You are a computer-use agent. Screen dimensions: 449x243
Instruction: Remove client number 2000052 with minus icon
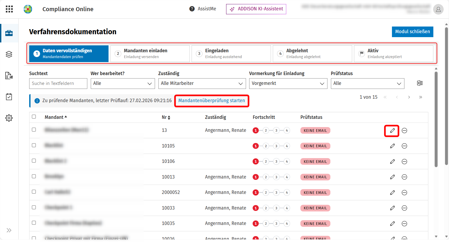coord(404,193)
